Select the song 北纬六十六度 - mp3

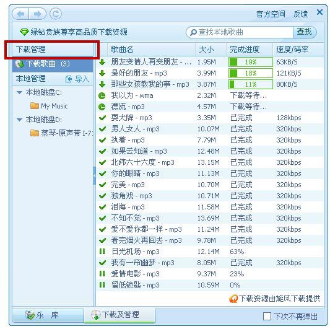pos(142,162)
